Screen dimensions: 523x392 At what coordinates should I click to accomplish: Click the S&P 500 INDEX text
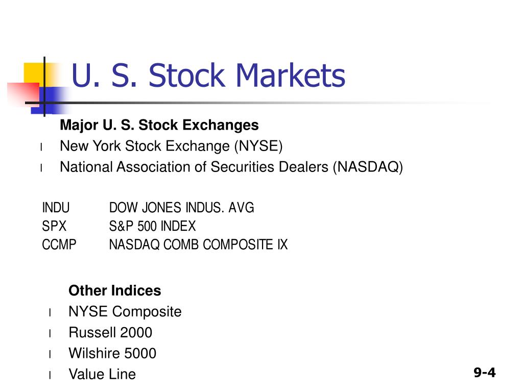click(x=152, y=226)
